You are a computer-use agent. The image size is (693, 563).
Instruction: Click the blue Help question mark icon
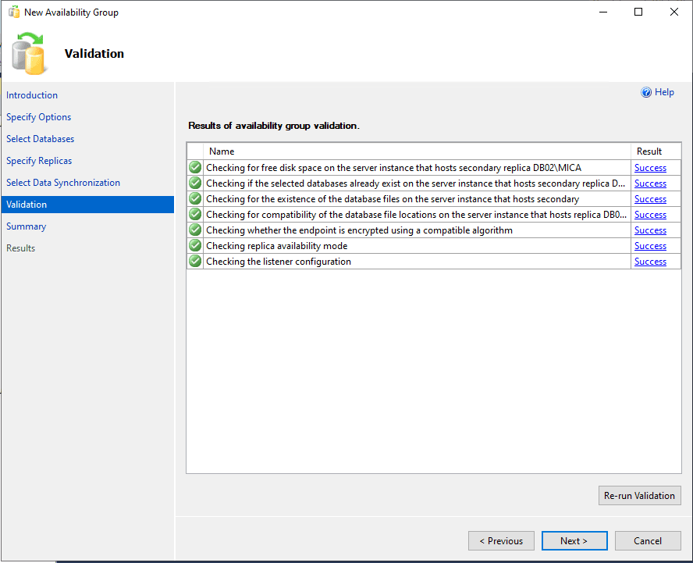click(646, 92)
